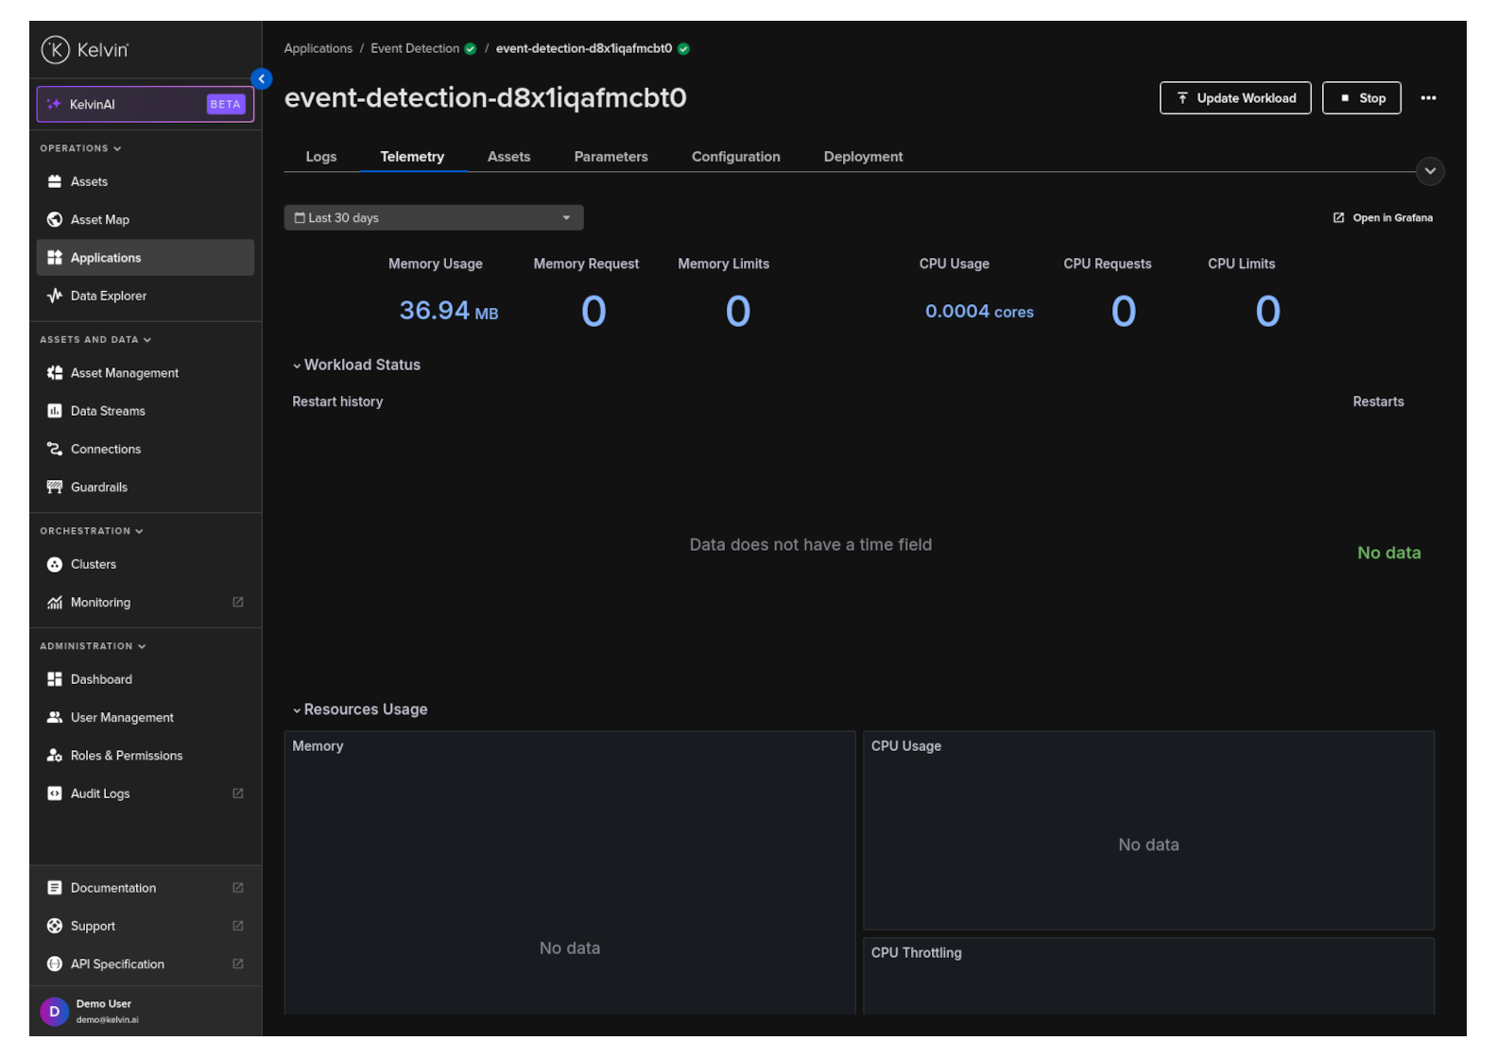
Task: Click the Update Workload button
Action: [1234, 98]
